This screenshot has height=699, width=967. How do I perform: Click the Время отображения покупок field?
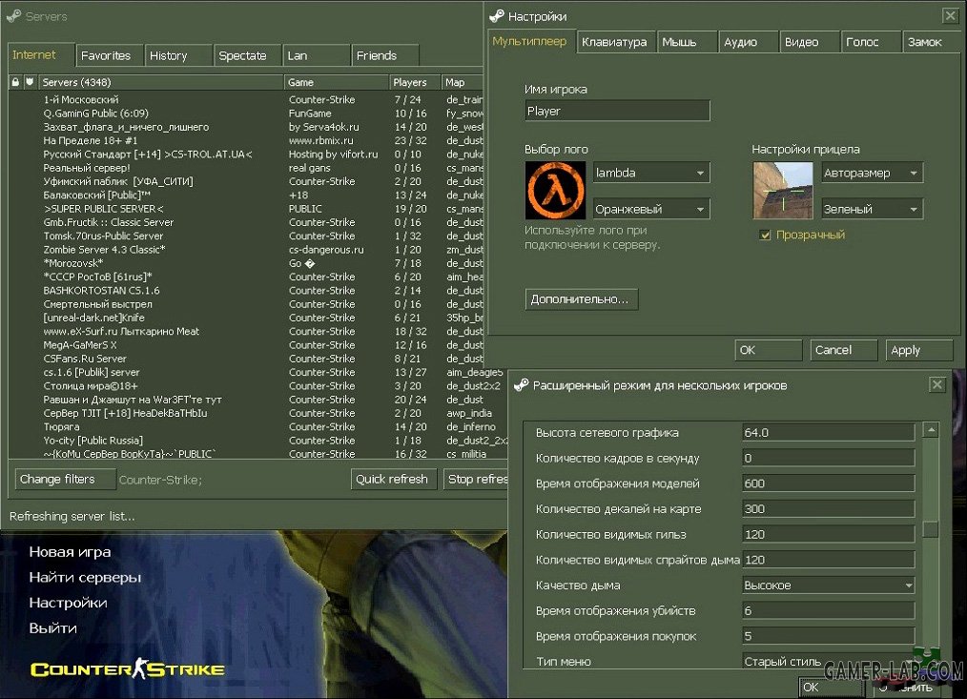point(828,636)
